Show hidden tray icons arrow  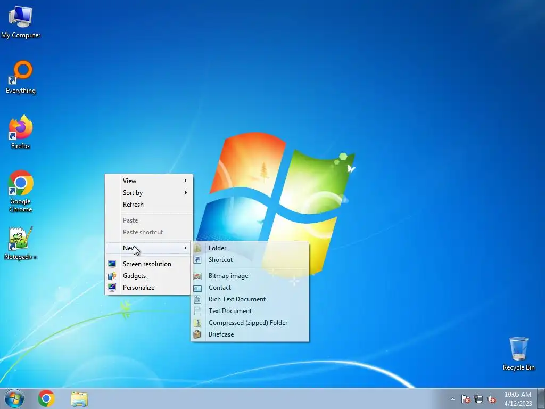(452, 399)
